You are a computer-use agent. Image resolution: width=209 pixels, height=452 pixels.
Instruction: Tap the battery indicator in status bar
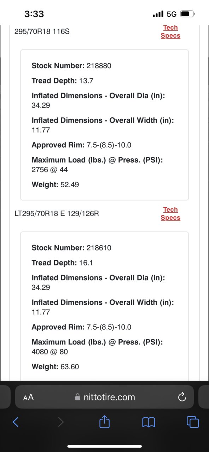(187, 14)
